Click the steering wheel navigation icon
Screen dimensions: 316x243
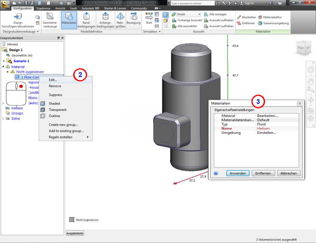tap(310, 70)
